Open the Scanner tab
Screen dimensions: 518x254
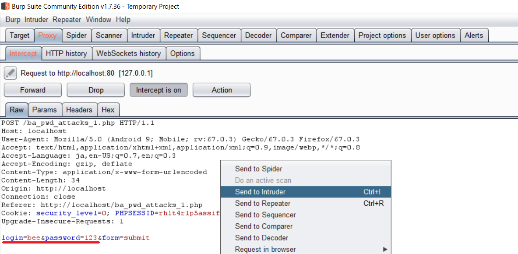109,35
